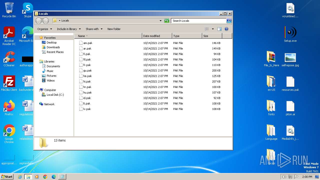Open the Help question mark icon

click(226, 29)
